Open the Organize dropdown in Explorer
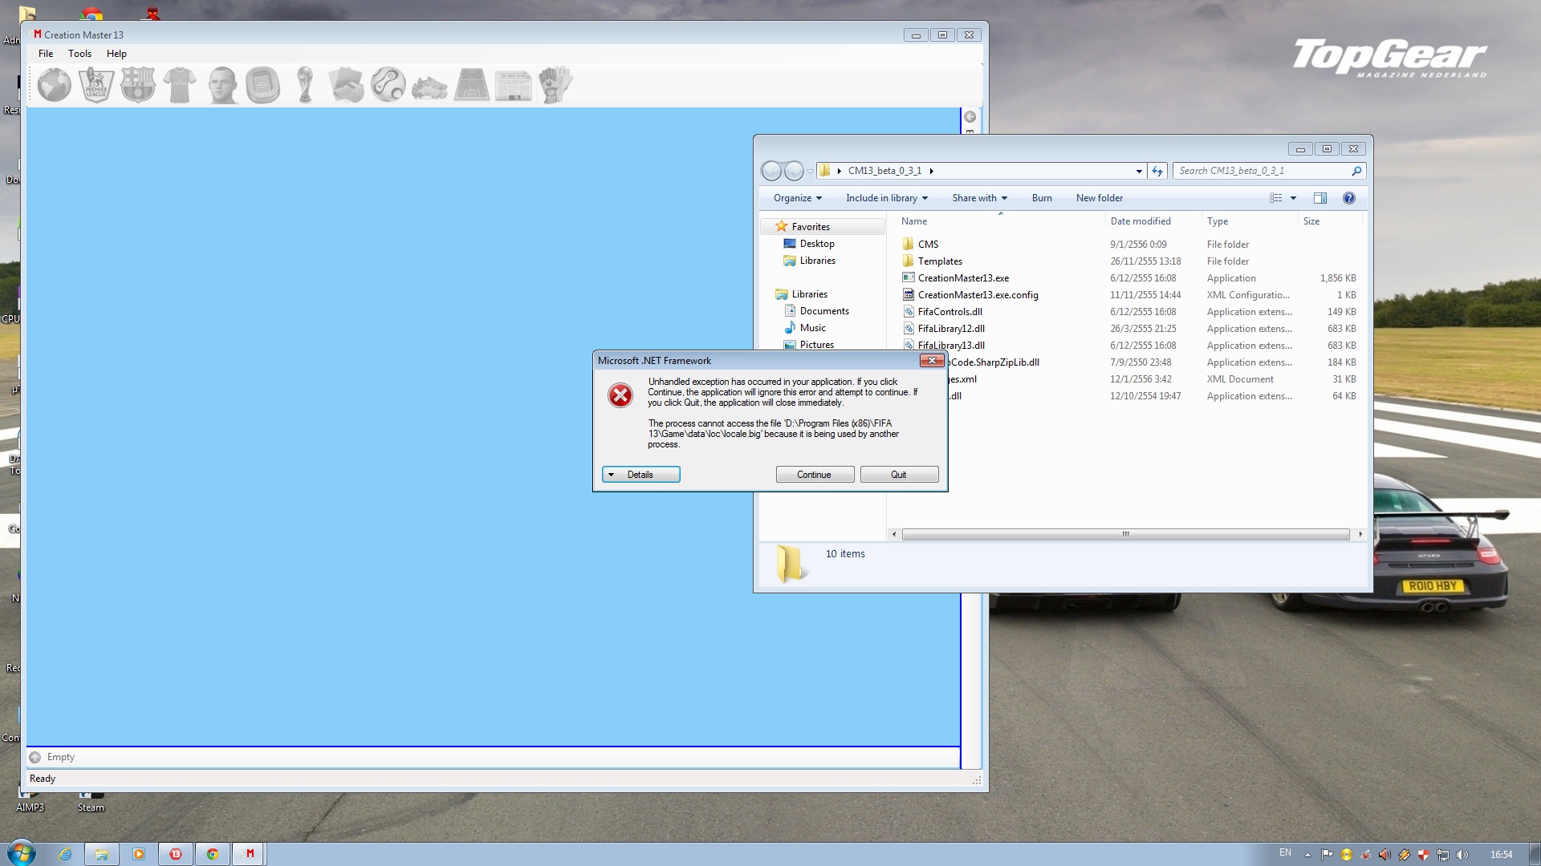The height and width of the screenshot is (866, 1541). pos(797,198)
